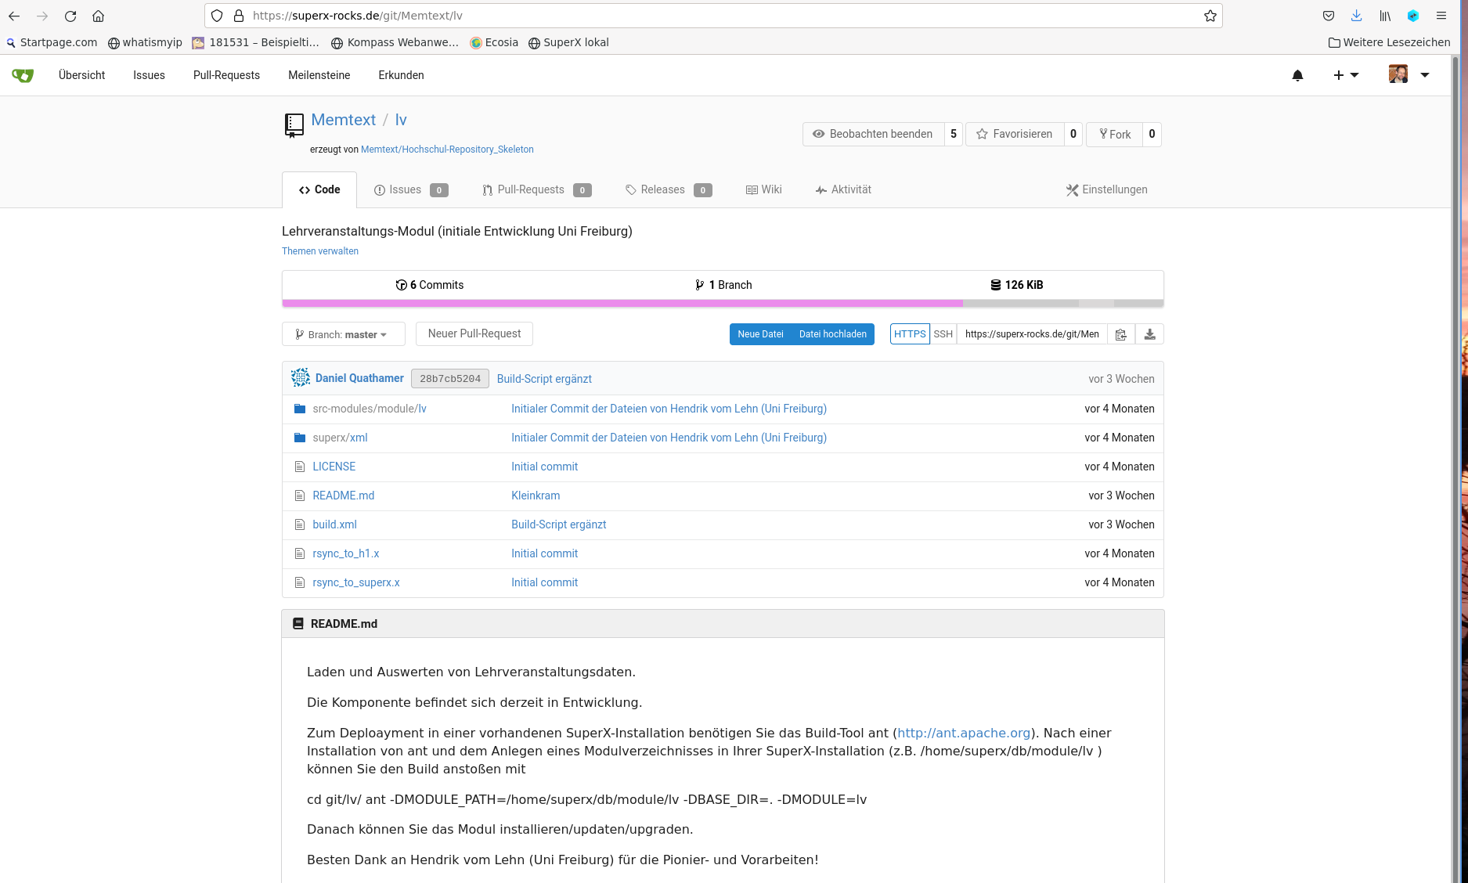Toggle Beobachten beenden watch button
The width and height of the screenshot is (1468, 883).
coord(873,134)
